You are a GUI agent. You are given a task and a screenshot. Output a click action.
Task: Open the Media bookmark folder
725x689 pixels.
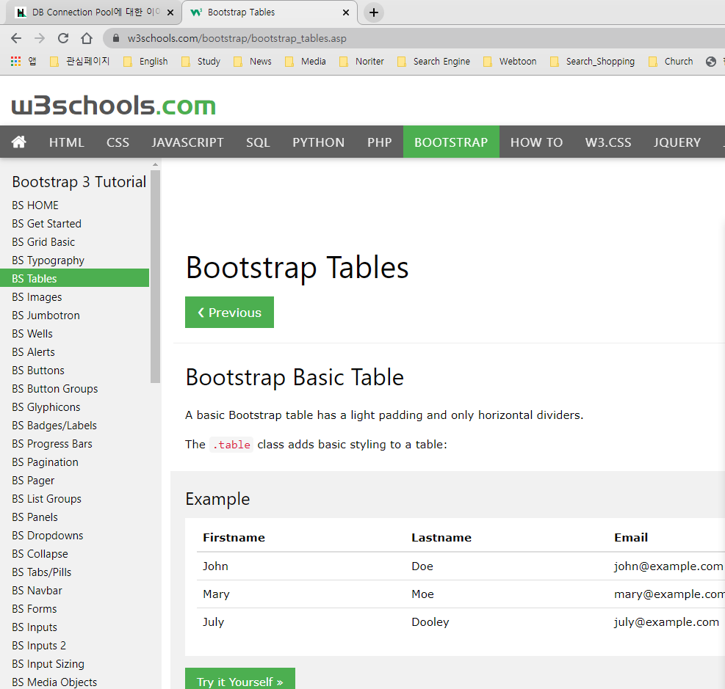(305, 62)
